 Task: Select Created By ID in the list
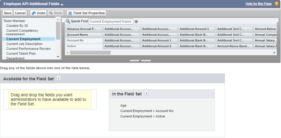[17, 26]
